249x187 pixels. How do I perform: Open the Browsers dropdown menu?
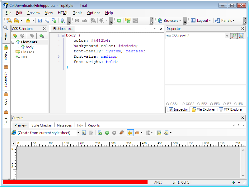pos(169,21)
